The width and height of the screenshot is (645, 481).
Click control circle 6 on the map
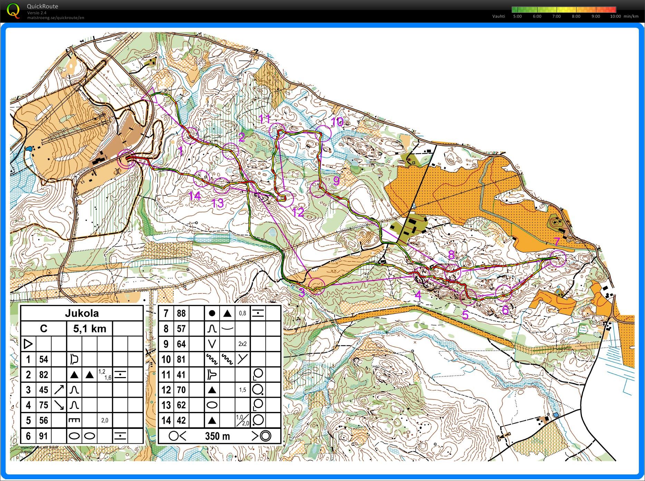click(503, 293)
